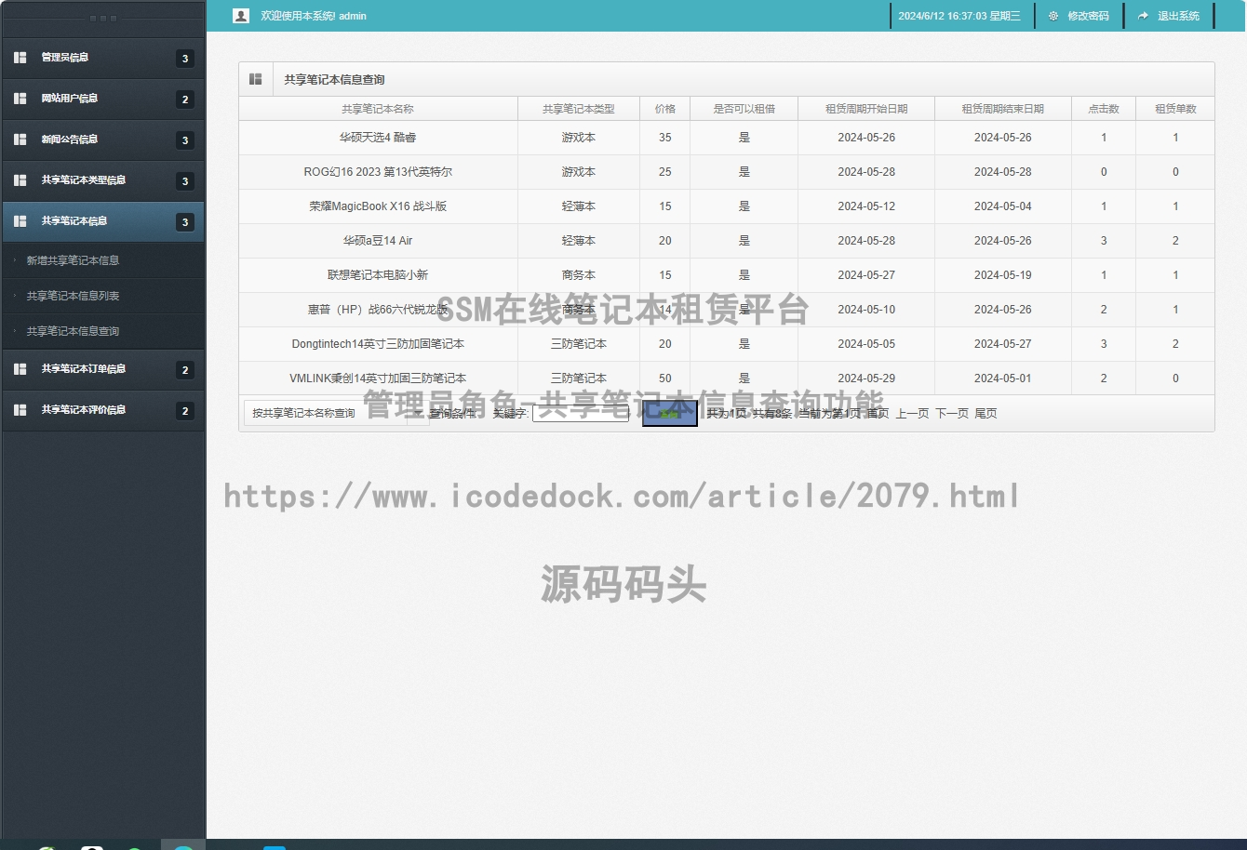Click the 租赁周期开始日期 column header
Image resolution: width=1247 pixels, height=850 pixels.
coord(866,109)
